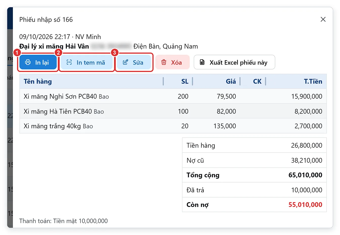Click the date line 09/10/2026 22:17
Image resolution: width=340 pixels, height=235 pixels.
[x=60, y=37]
